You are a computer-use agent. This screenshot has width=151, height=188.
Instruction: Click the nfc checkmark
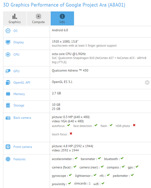(108, 175)
